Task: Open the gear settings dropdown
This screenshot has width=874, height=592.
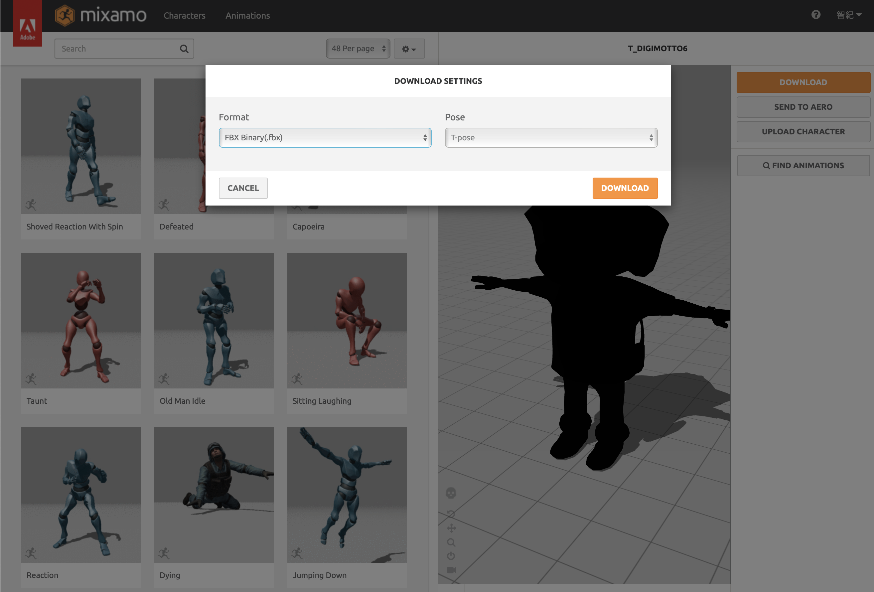Action: tap(409, 49)
